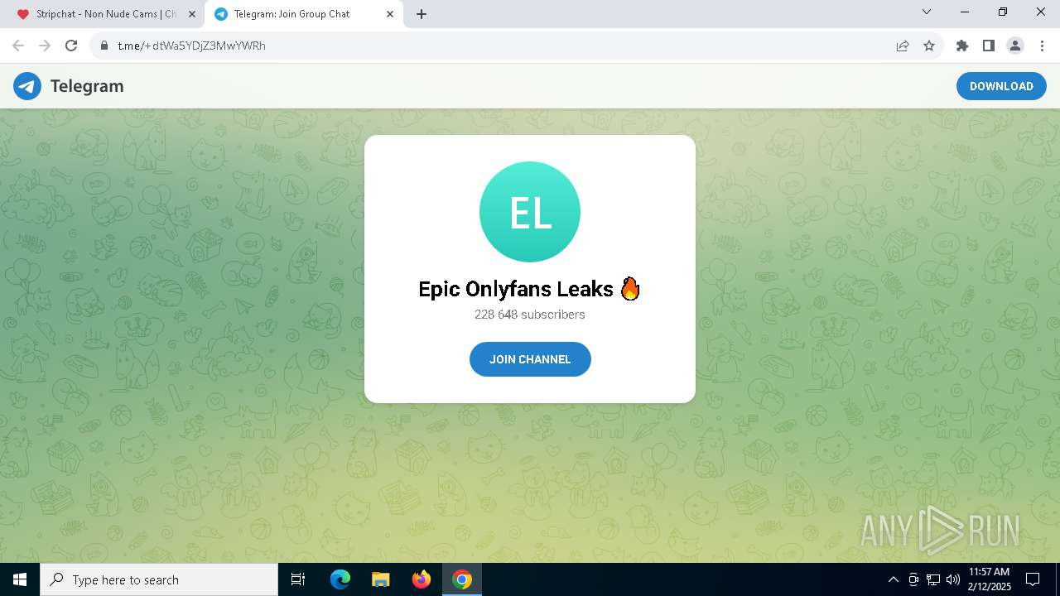Open the Windows Start menu
1060x596 pixels.
(x=20, y=579)
